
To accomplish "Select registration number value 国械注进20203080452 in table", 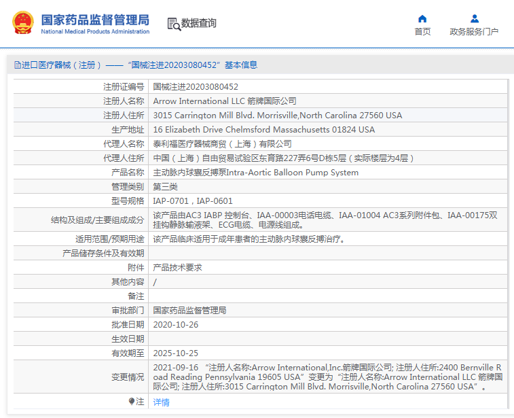I will coord(196,86).
